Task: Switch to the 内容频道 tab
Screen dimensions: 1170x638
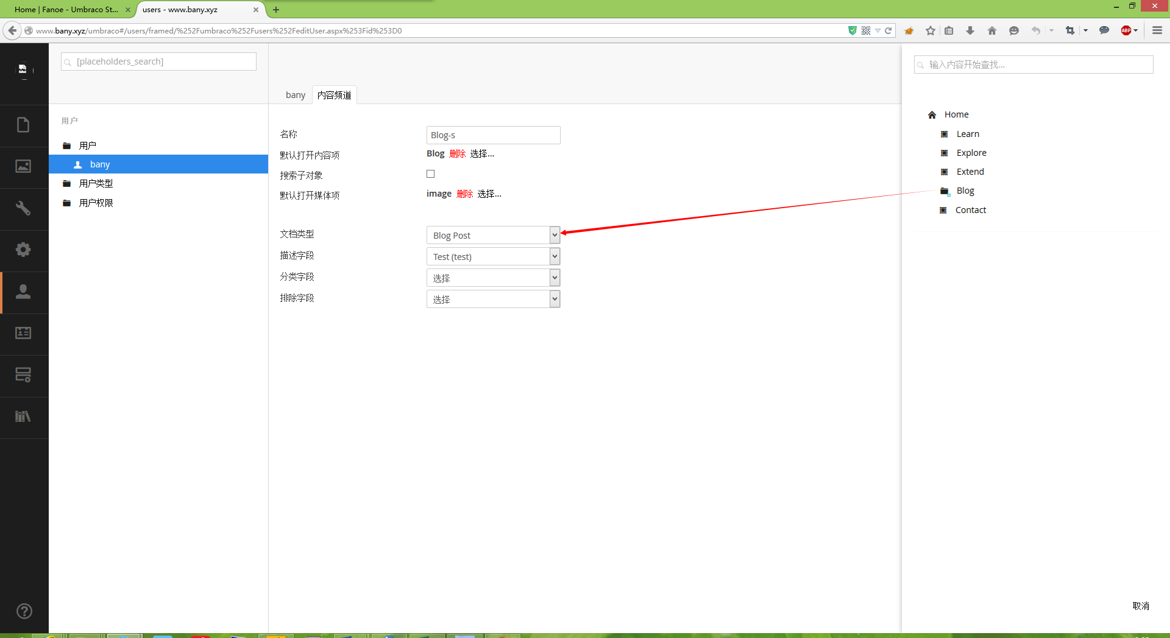Action: [x=335, y=95]
